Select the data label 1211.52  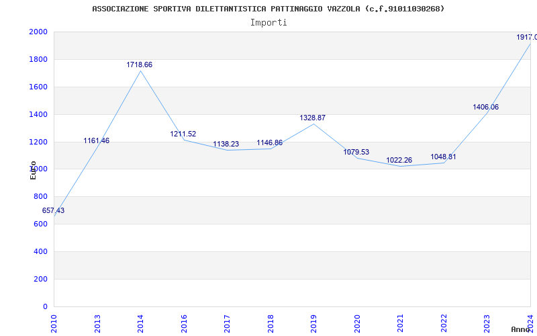click(183, 134)
